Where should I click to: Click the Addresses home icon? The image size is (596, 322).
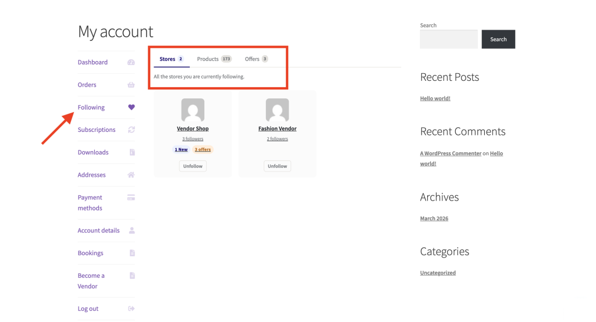coord(131,175)
